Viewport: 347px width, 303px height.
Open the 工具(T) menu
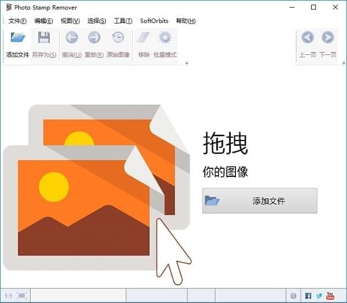click(x=123, y=21)
